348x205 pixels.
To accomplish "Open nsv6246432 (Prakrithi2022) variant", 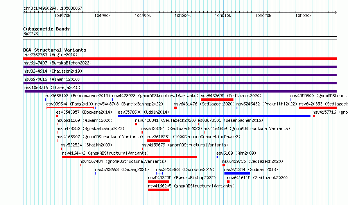I will tap(267, 104).
